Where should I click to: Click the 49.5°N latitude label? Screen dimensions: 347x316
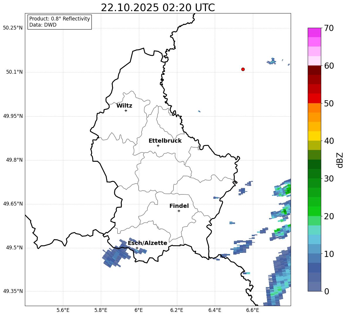(14, 248)
